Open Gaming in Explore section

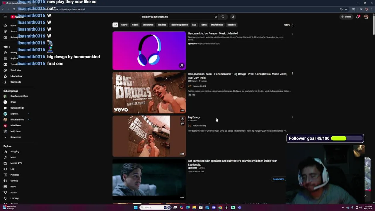click(x=11, y=181)
